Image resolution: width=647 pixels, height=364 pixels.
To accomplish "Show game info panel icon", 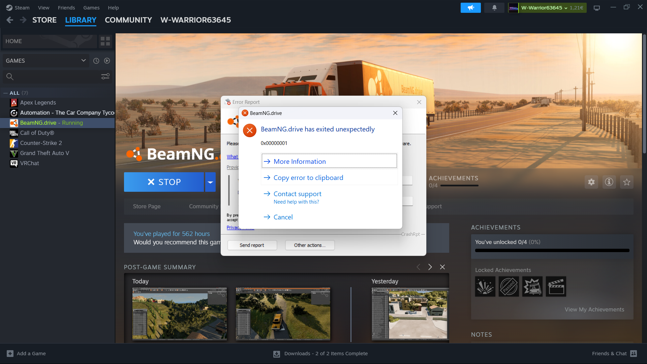I will coord(609,182).
